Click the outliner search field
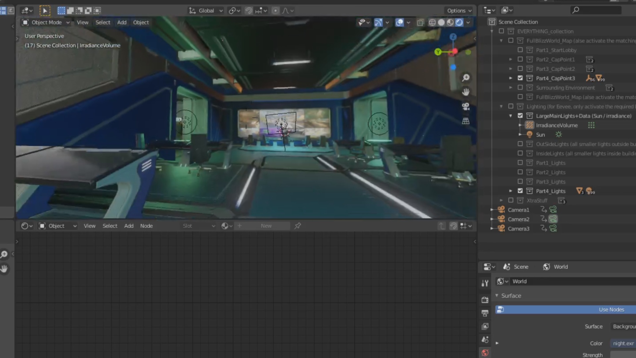Viewport: 636px width, 358px height. (x=596, y=10)
